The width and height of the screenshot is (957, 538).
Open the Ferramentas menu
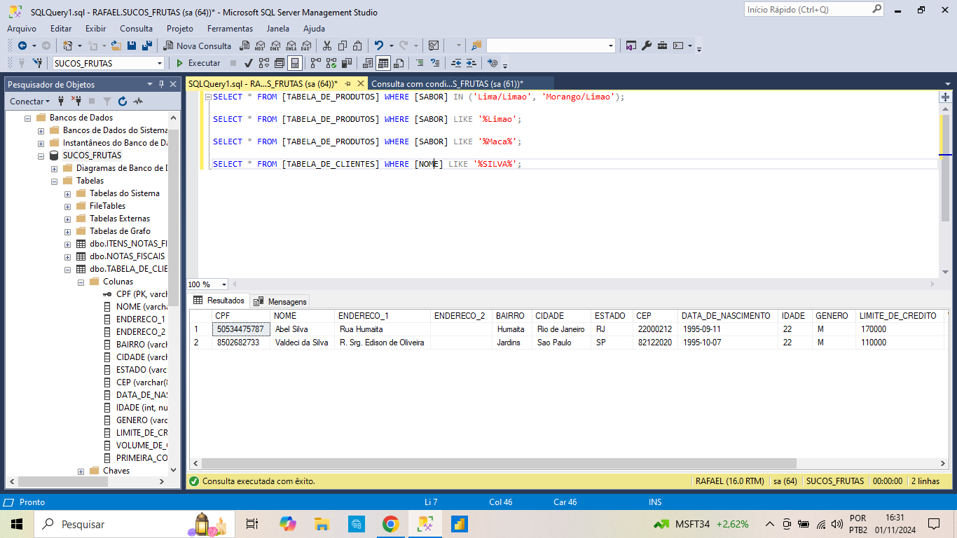pyautogui.click(x=230, y=29)
